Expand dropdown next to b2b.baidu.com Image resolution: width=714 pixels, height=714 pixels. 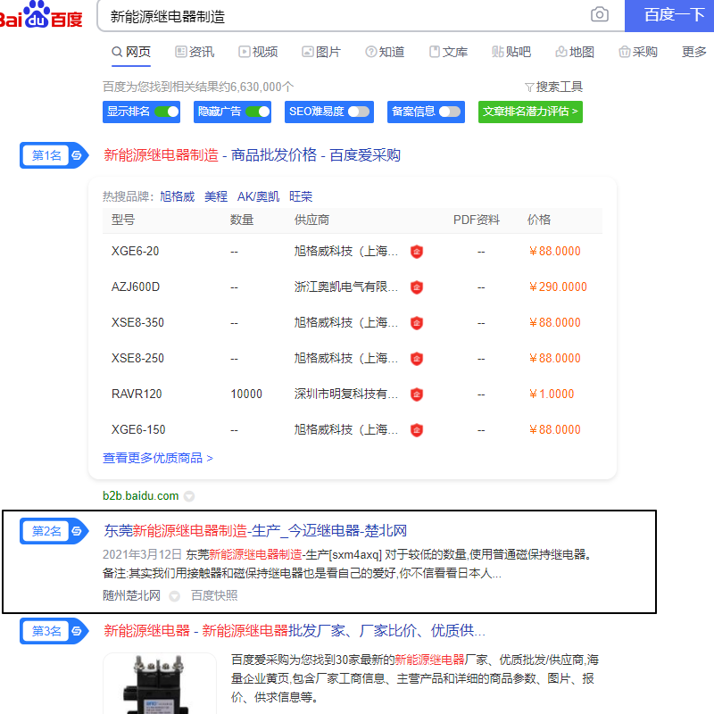pos(189,496)
